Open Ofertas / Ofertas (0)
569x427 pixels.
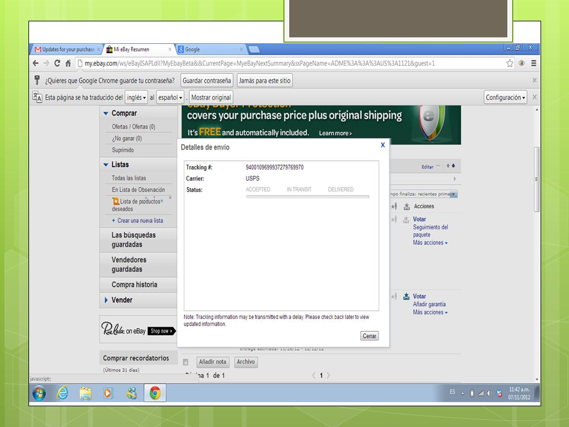point(133,127)
